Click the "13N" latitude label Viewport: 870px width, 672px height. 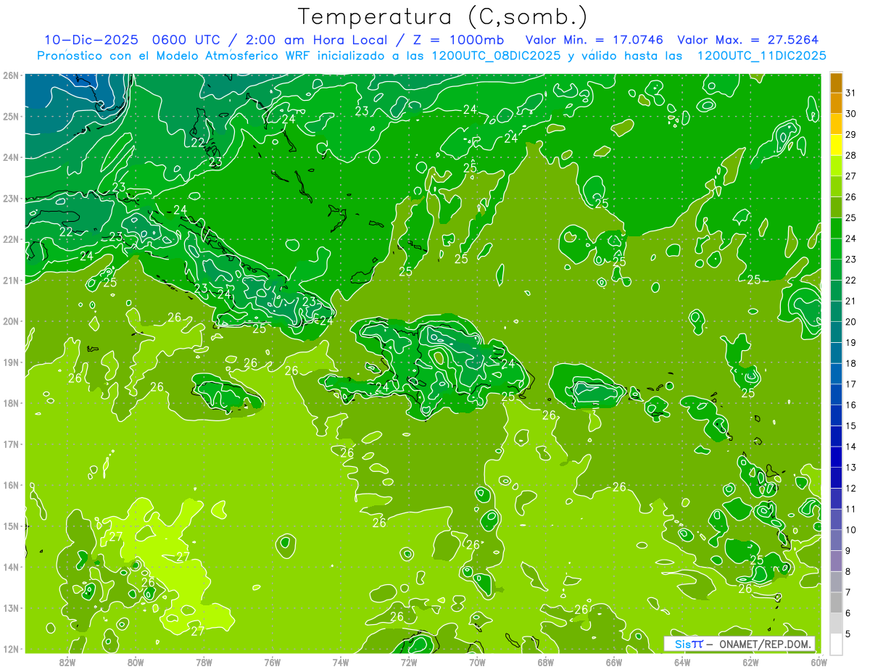pos(11,607)
